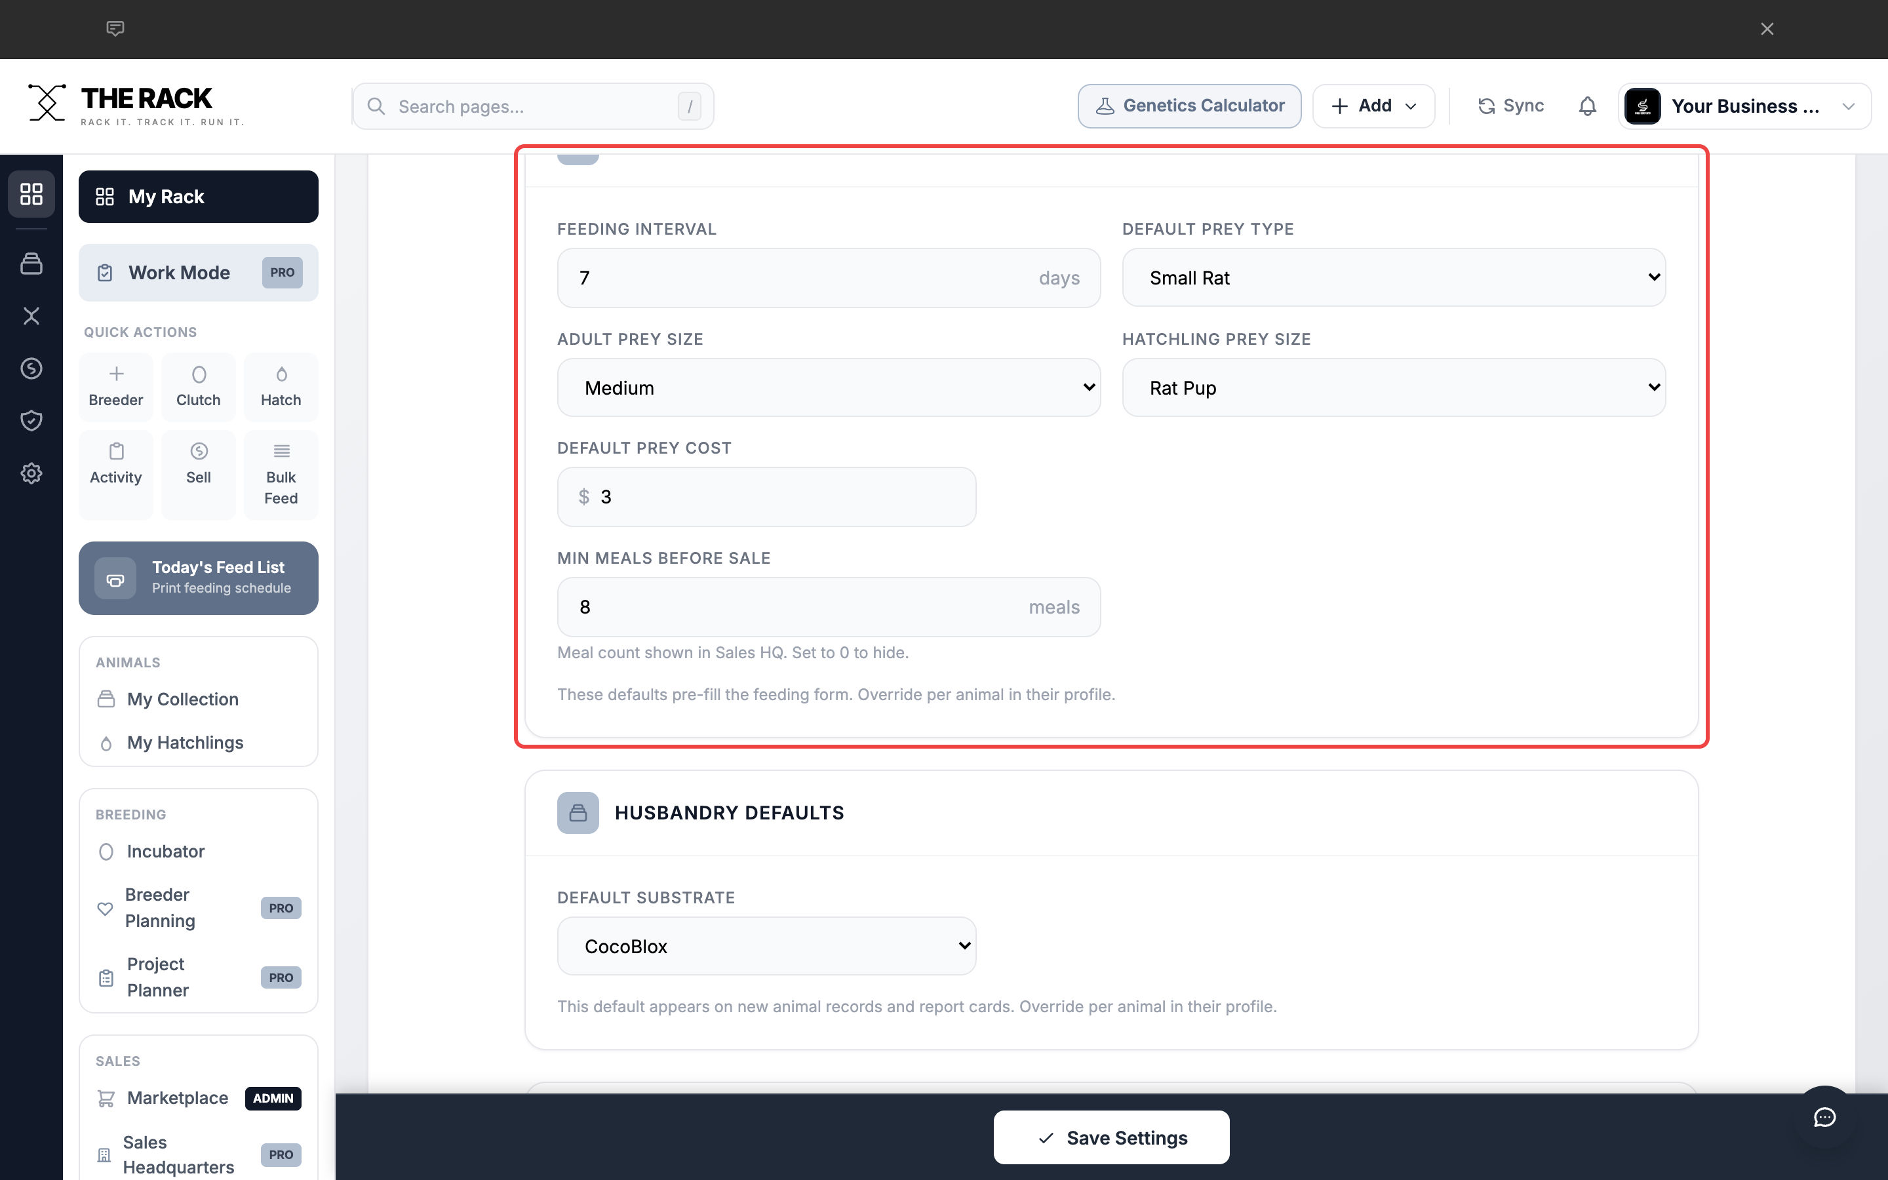The image size is (1888, 1180).
Task: Open the Default Substrate dropdown
Action: (766, 946)
